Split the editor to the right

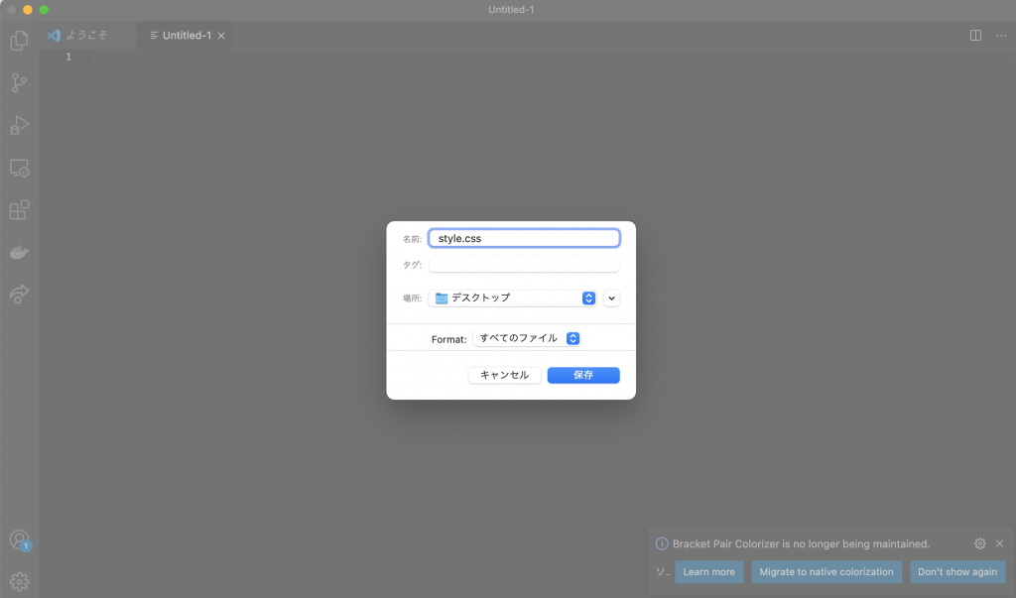point(975,36)
